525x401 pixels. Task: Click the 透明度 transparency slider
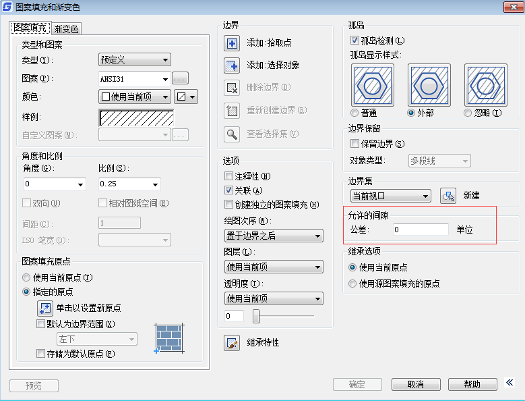pos(257,316)
